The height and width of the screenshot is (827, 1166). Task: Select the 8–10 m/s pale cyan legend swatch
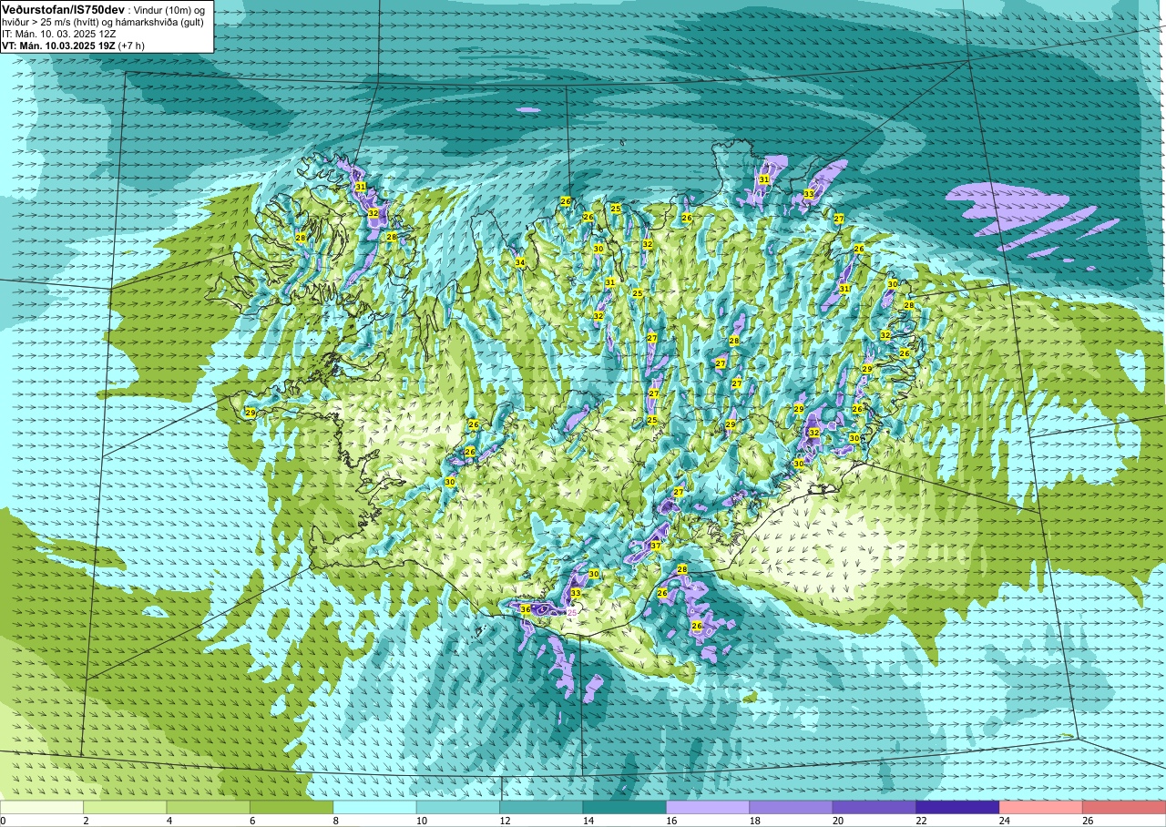pos(375,807)
